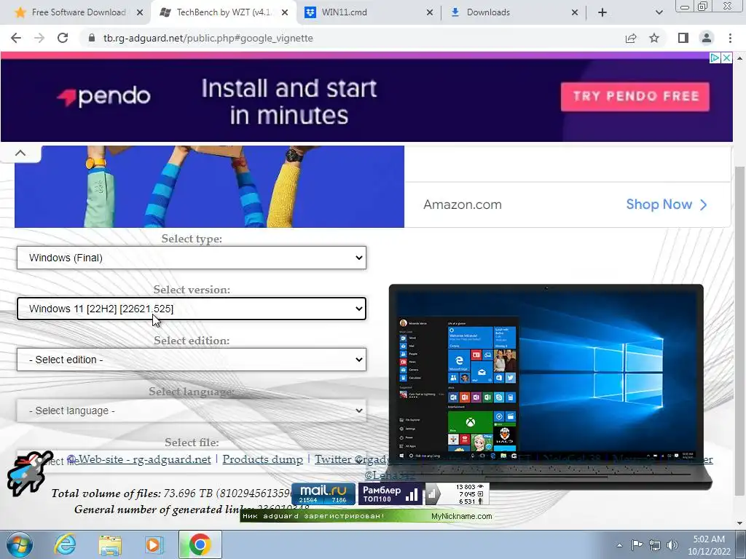Close the Free Software Download tab

pos(140,12)
